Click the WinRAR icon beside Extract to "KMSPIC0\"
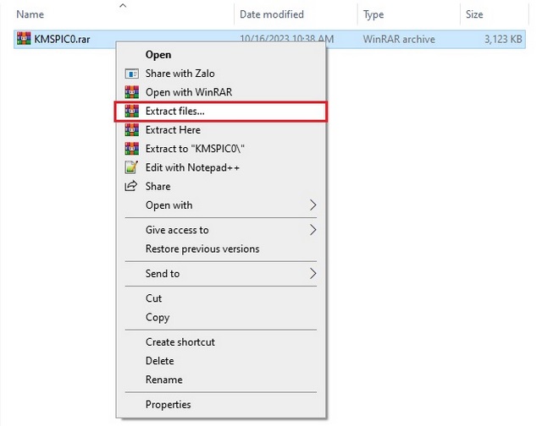 pos(132,149)
